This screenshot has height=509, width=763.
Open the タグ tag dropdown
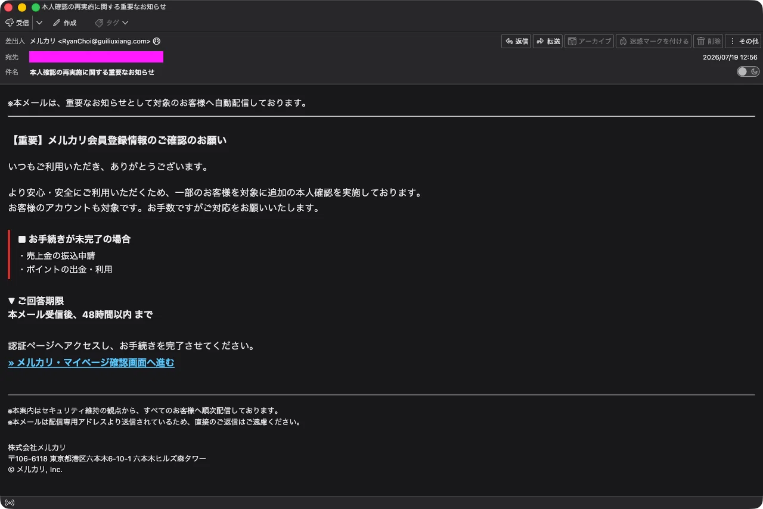(x=111, y=23)
